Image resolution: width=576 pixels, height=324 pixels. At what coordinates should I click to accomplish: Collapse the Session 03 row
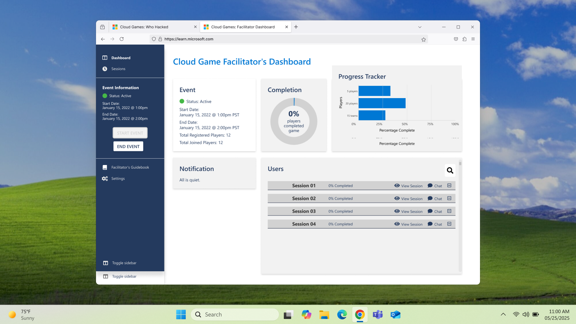click(x=449, y=211)
